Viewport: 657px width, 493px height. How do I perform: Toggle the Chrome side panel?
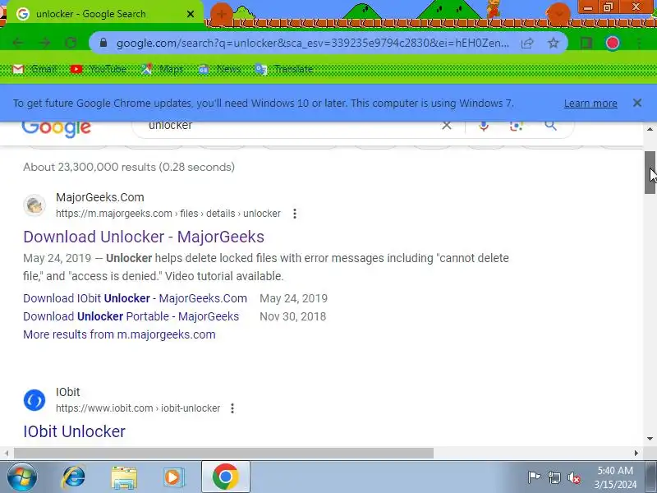tap(586, 43)
